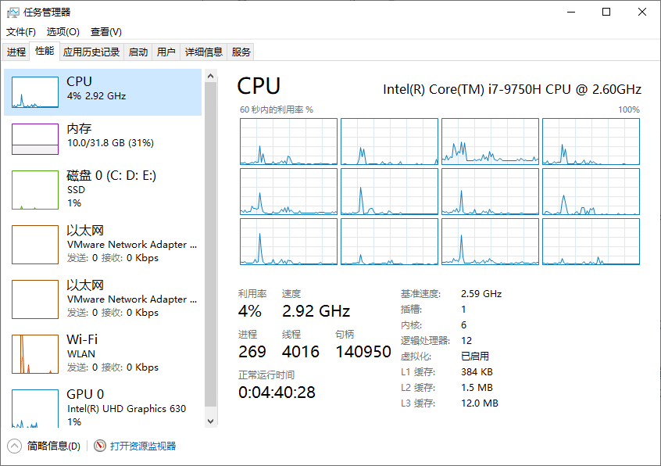
Task: Click the sidebar scroll down arrow
Action: coord(211,421)
